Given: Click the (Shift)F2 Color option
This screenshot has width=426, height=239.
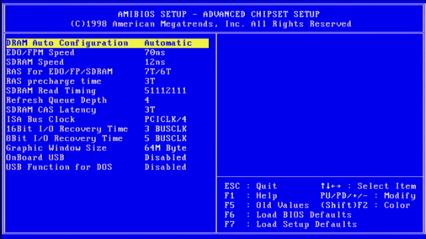Looking at the screenshot, I should [x=365, y=205].
